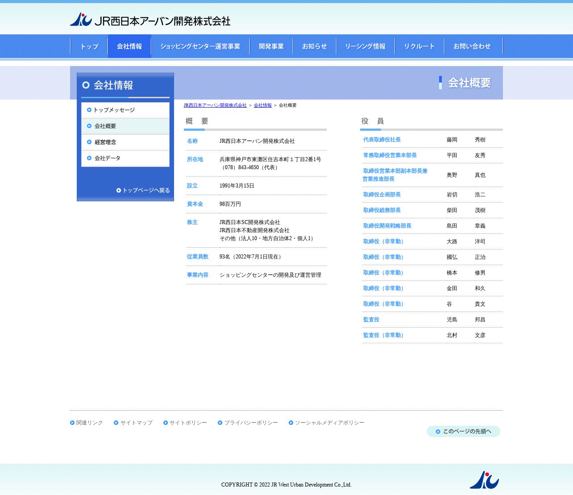573x495 pixels.
Task: Select the 会社情報 navigation tab
Action: pos(129,46)
